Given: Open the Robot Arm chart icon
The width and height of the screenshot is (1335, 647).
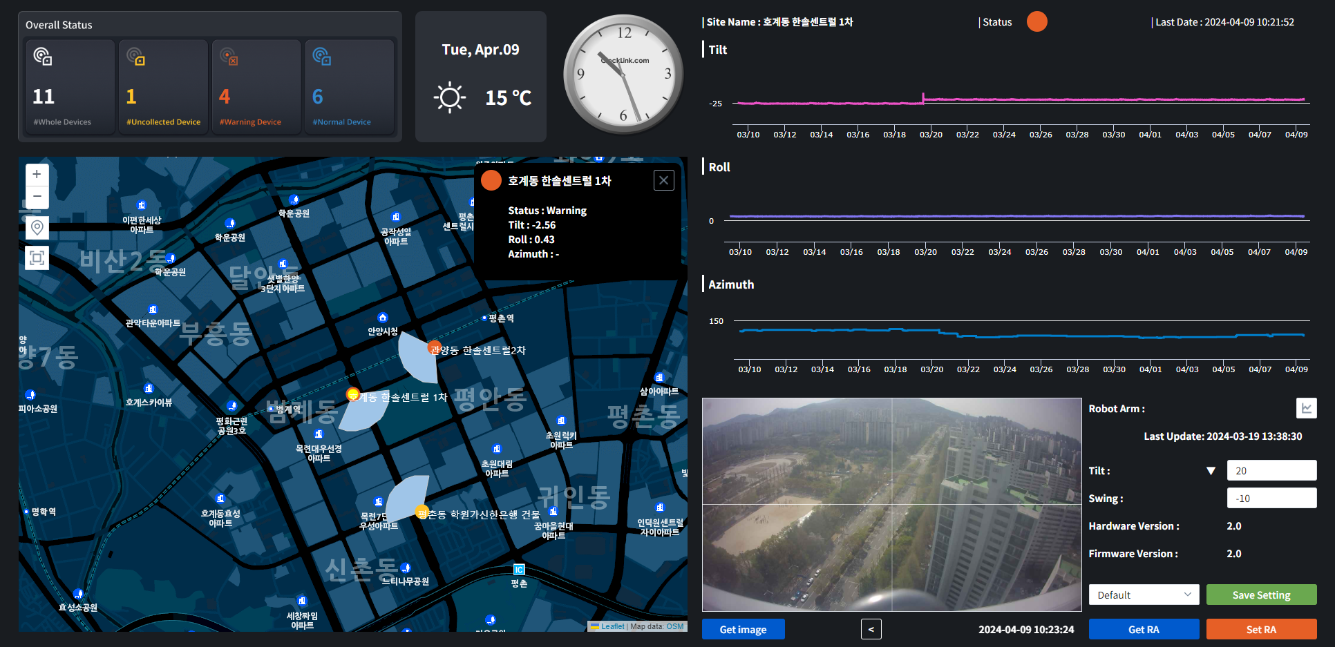Looking at the screenshot, I should [1306, 408].
